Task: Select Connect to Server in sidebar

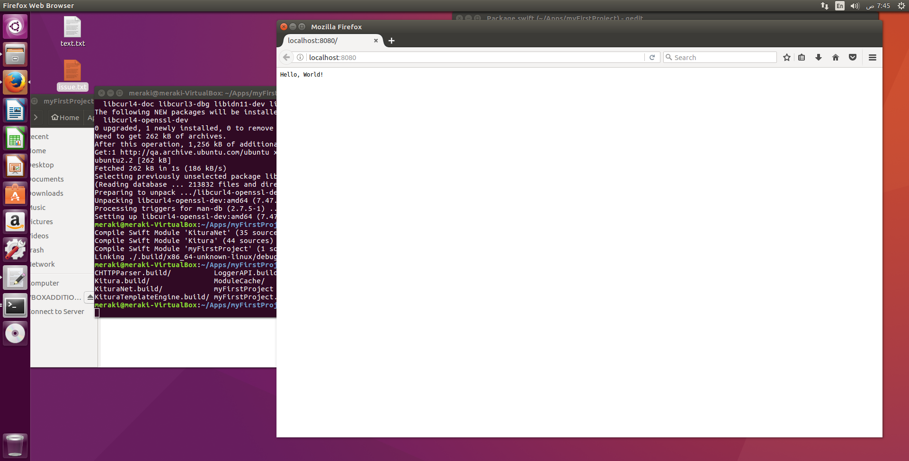Action: tap(56, 311)
